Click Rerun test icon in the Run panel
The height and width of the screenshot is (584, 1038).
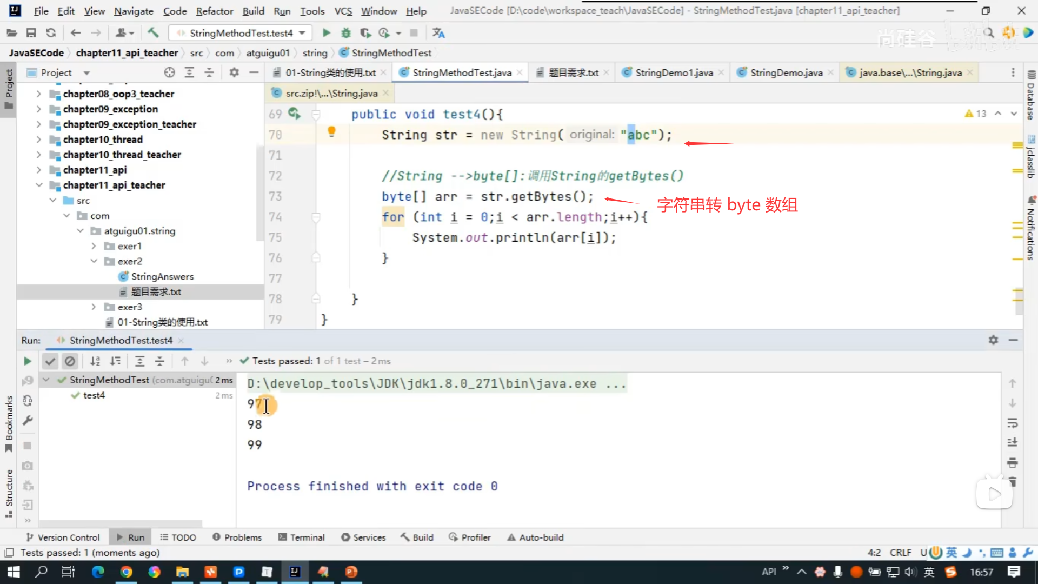pyautogui.click(x=27, y=361)
